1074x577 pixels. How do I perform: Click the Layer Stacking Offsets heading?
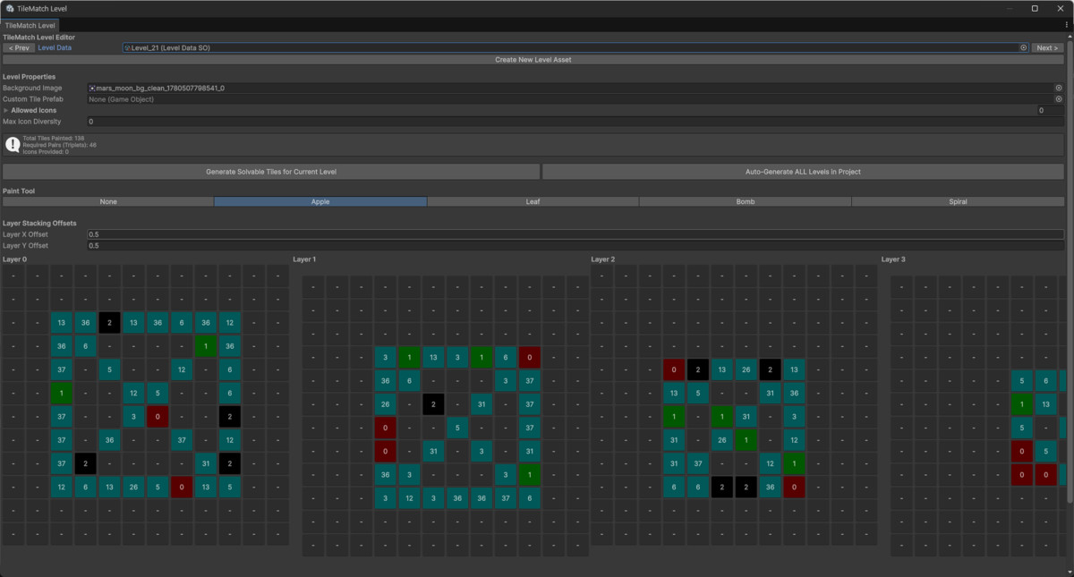point(39,223)
